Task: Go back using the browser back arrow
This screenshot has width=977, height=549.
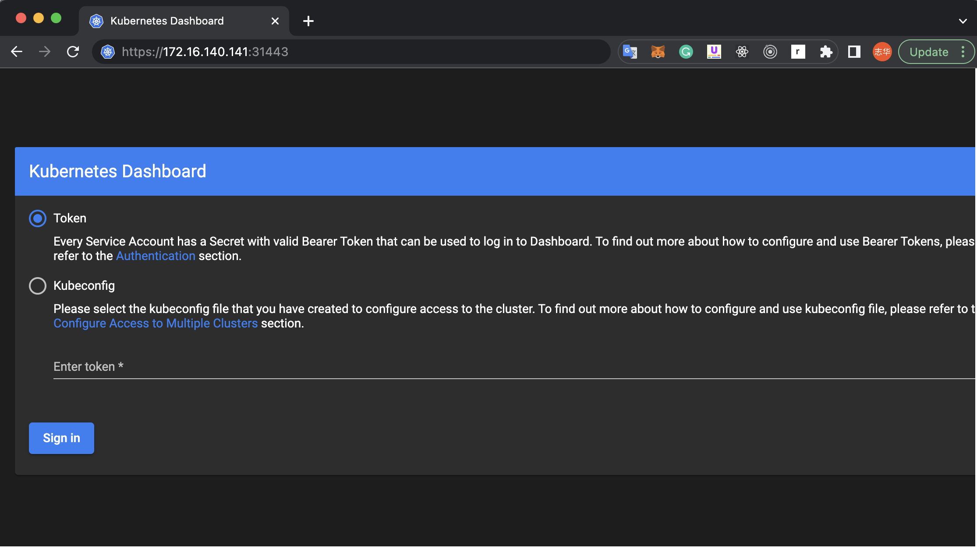Action: (x=17, y=52)
